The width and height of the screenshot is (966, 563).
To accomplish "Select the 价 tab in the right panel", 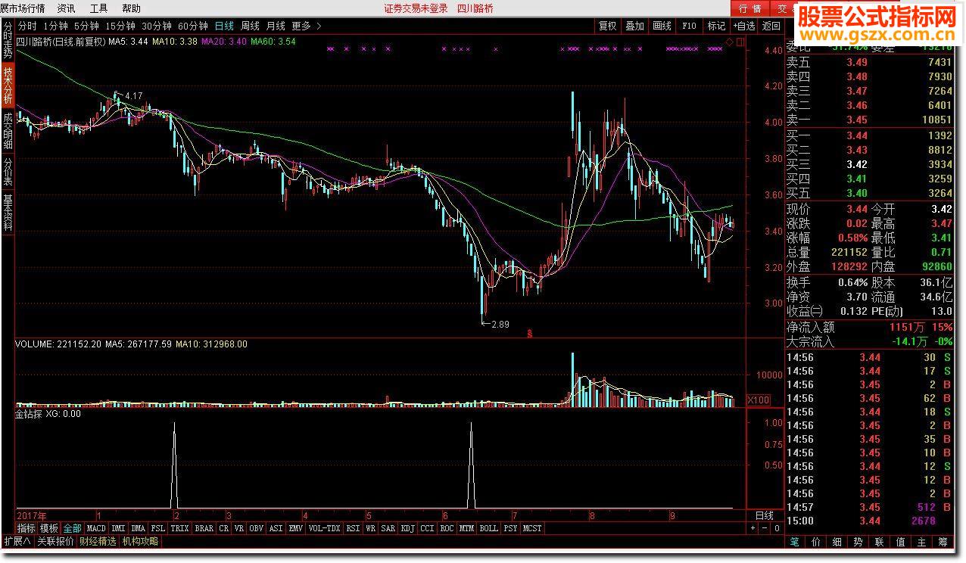I will [x=816, y=542].
